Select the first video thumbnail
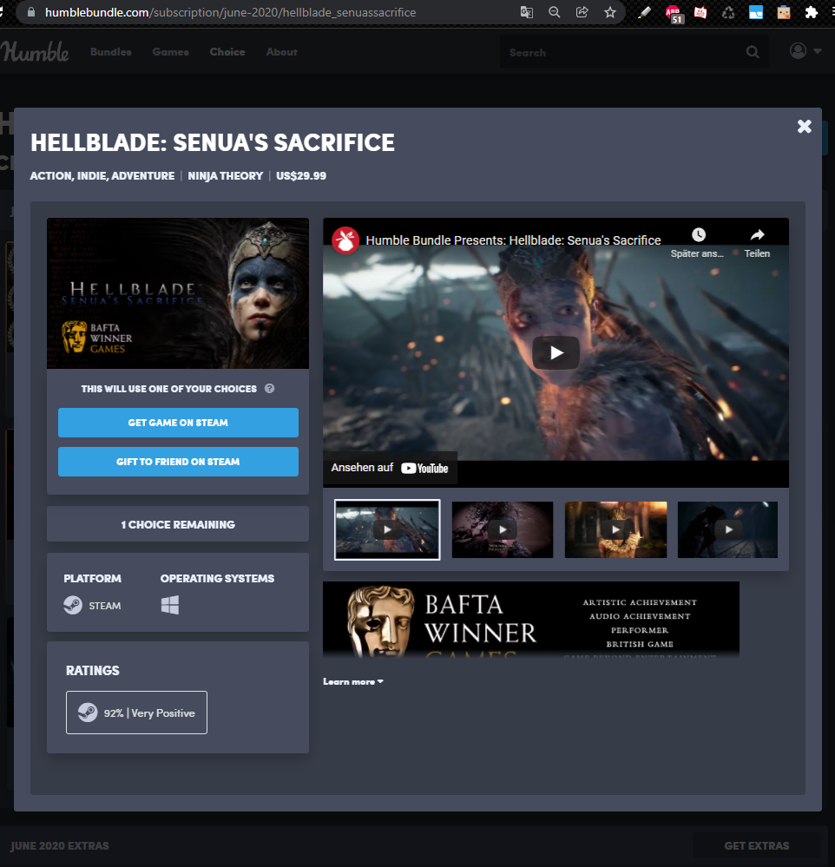Viewport: 835px width, 867px height. 387,529
